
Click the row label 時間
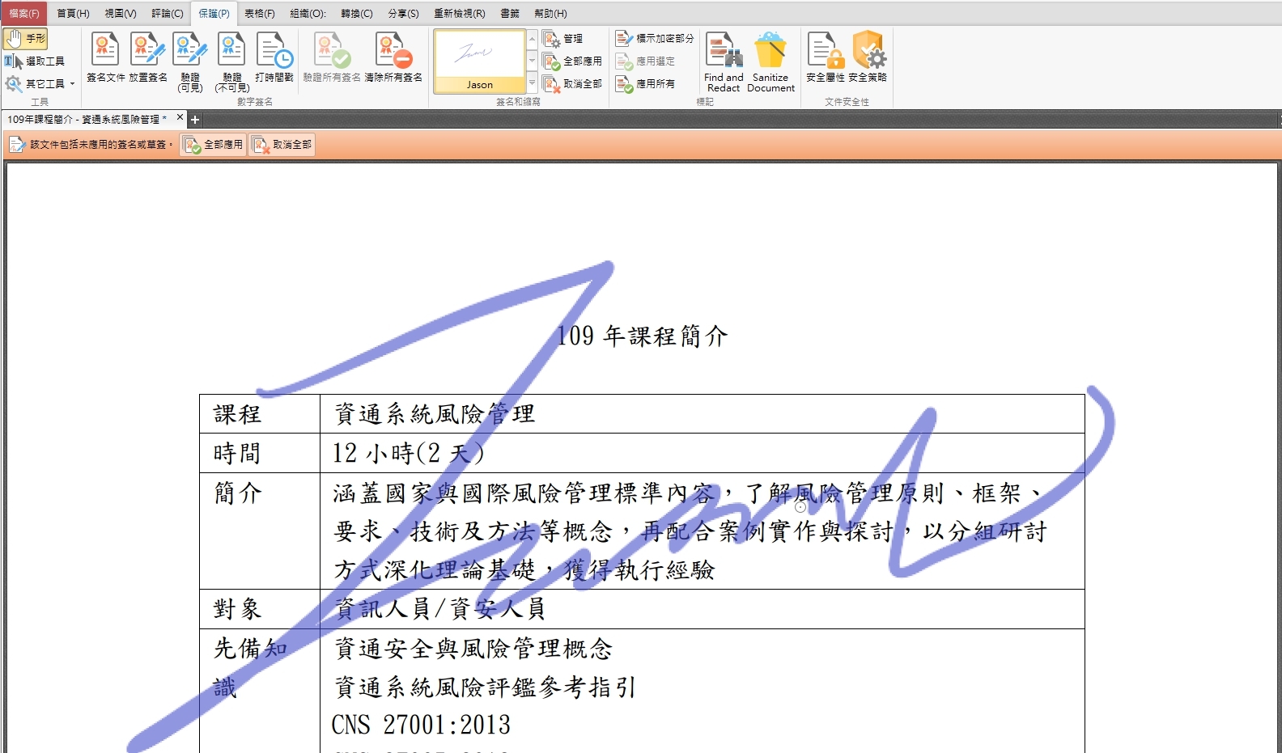pos(237,453)
